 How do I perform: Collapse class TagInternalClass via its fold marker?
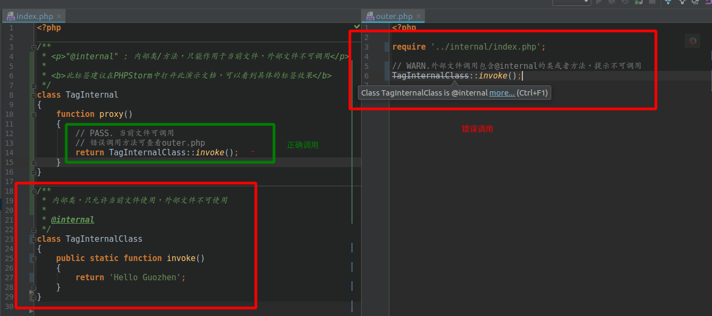(x=34, y=239)
